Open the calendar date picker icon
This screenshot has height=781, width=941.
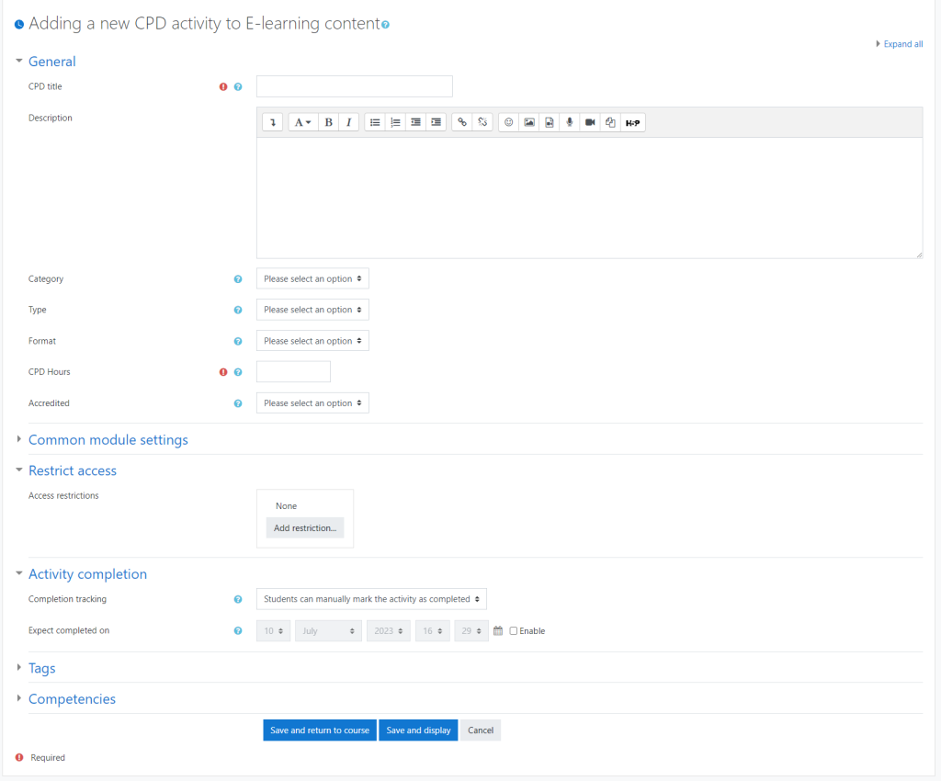[x=498, y=630]
